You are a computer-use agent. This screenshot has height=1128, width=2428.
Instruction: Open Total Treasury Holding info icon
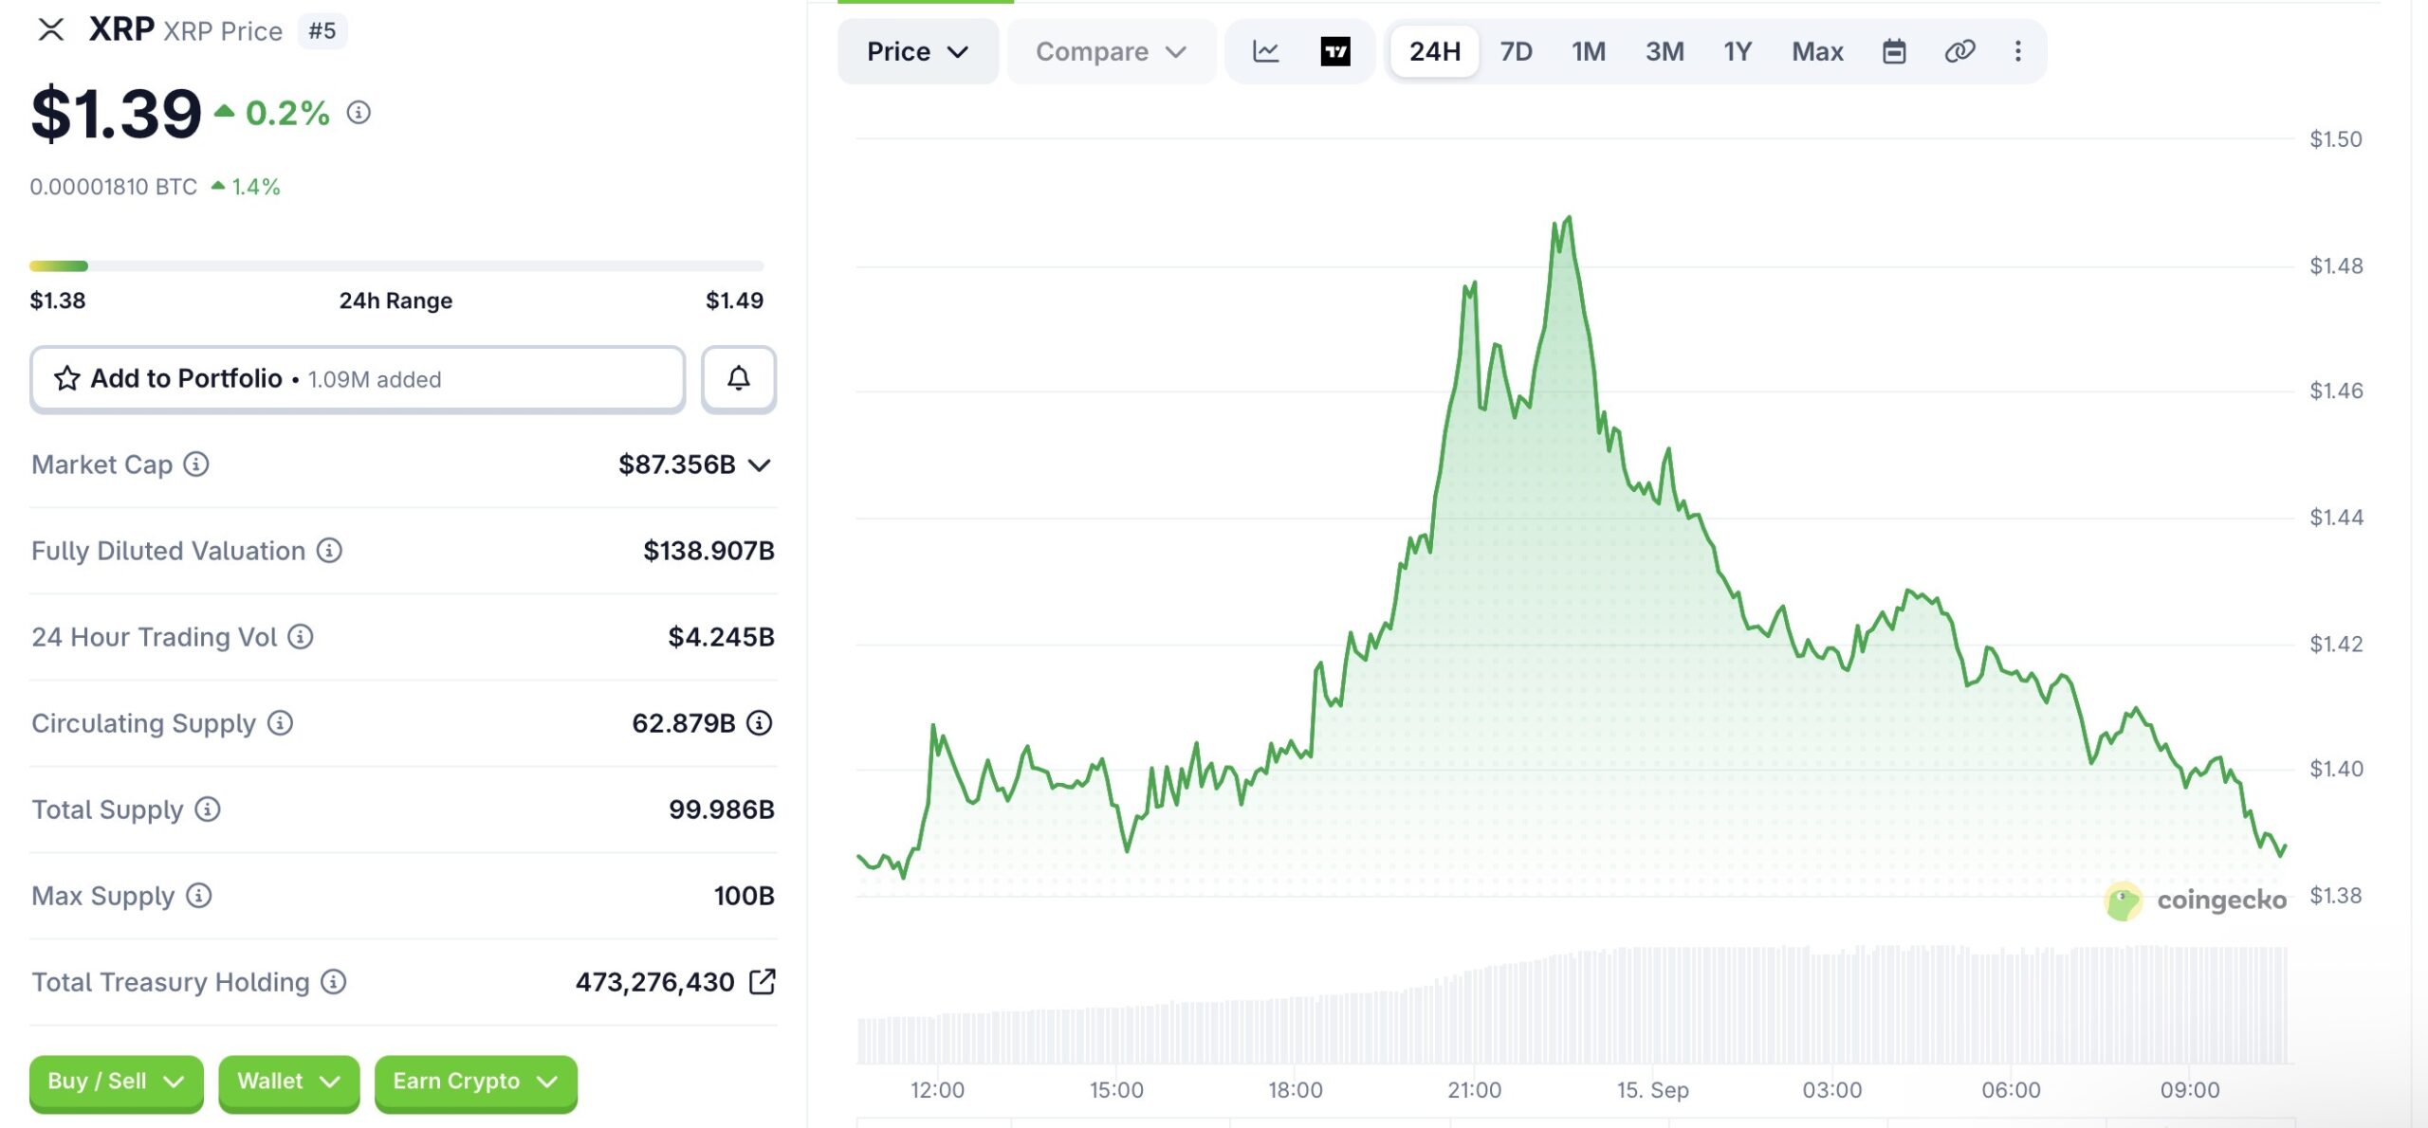point(333,982)
